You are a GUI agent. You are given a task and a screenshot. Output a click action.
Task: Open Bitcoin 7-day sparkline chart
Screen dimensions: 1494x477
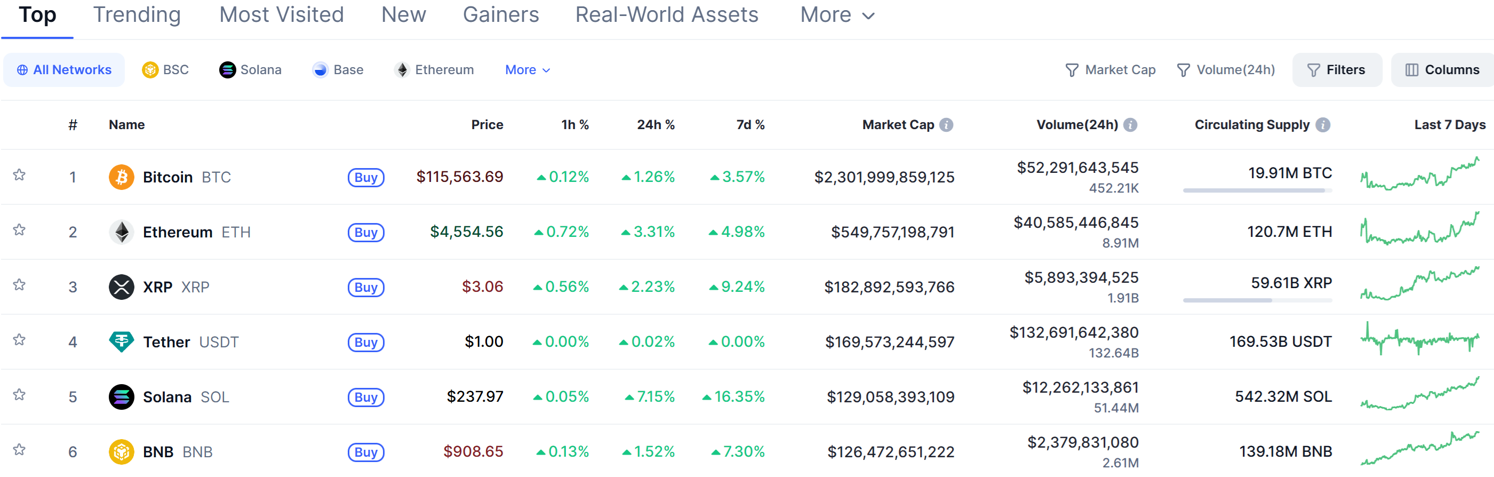[1420, 173]
